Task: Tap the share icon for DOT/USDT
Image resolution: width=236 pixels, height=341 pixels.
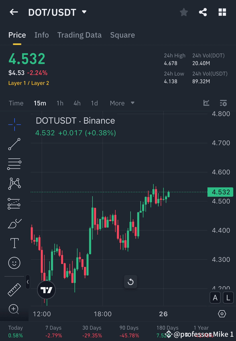Action: [203, 12]
